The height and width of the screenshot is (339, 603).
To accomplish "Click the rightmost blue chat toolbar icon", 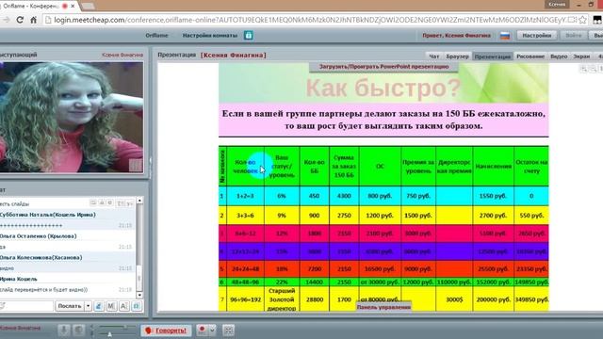I will click(x=137, y=306).
